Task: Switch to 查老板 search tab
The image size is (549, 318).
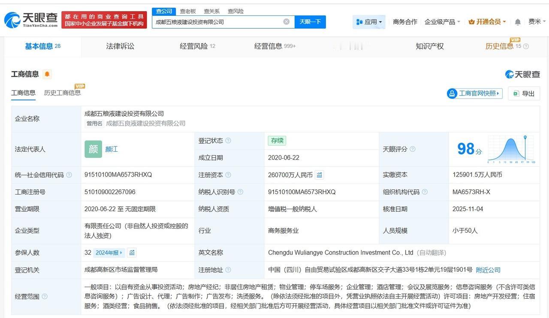Action: tap(188, 11)
